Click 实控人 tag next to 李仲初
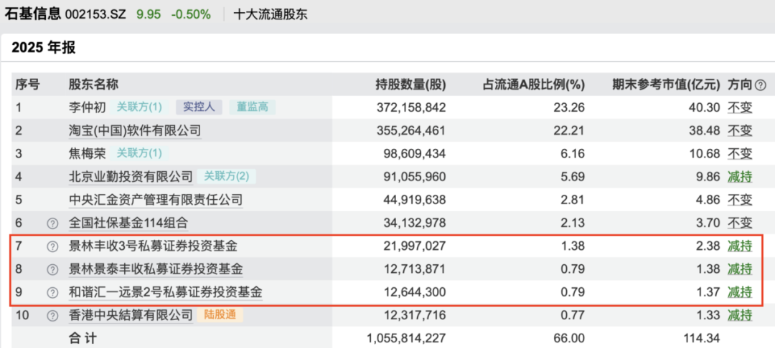The width and height of the screenshot is (775, 348). pos(199,107)
